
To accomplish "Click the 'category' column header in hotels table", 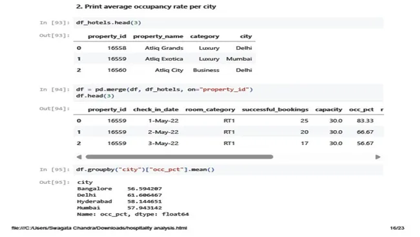I will coord(205,36).
